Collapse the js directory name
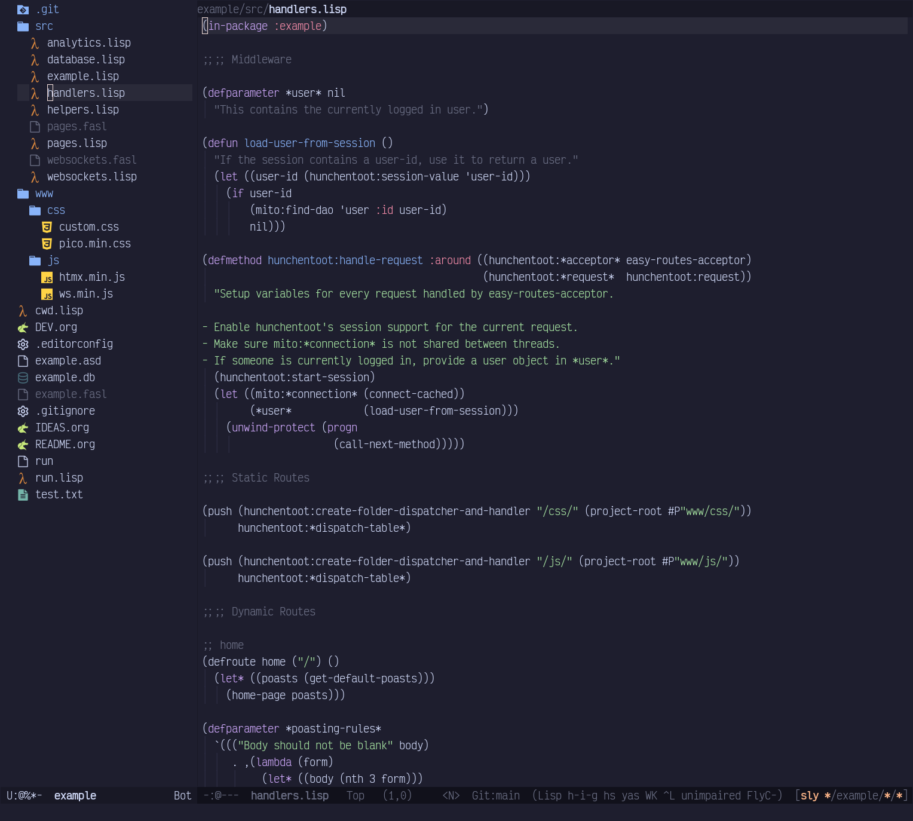Screen dimensions: 913x821 point(53,261)
